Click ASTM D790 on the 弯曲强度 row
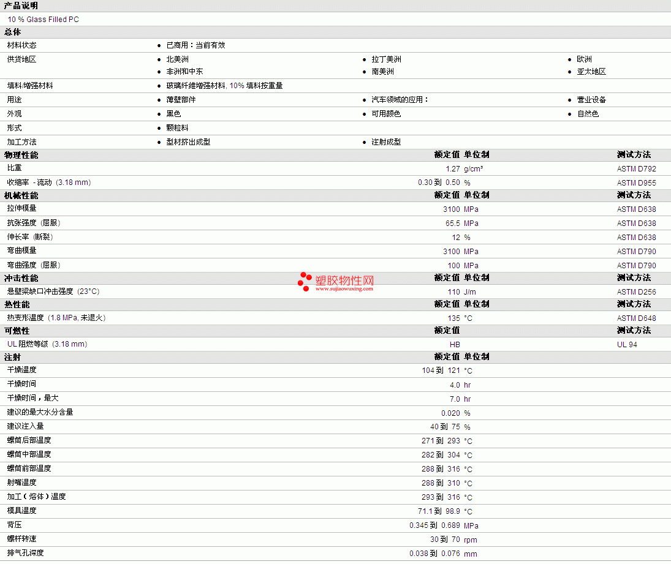Viewport: 671px width, 564px height. (x=636, y=266)
